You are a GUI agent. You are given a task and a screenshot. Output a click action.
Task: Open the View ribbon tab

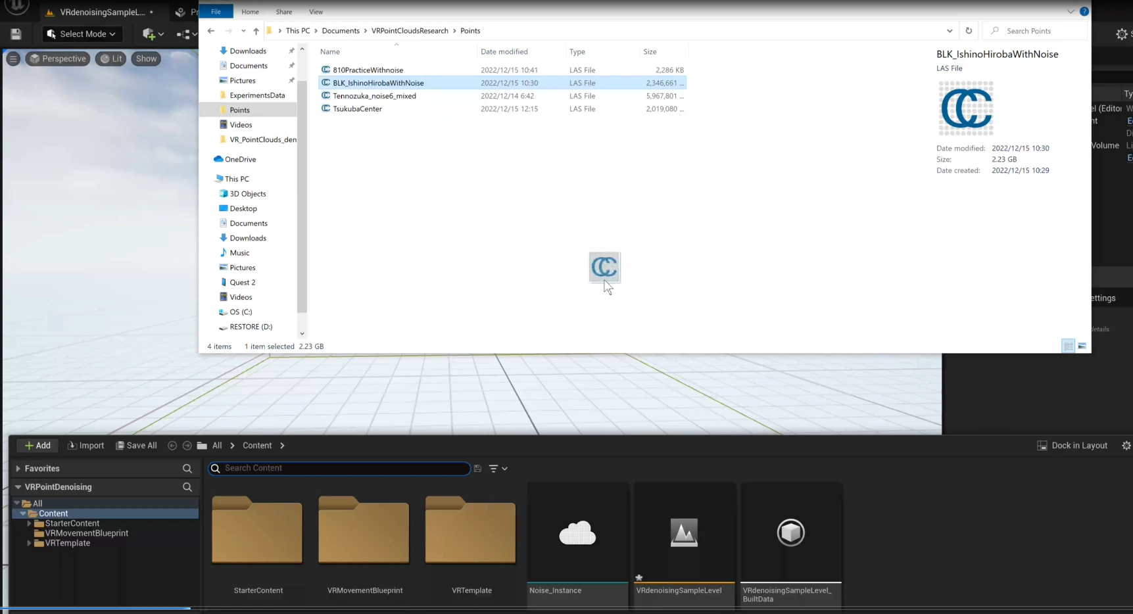[x=316, y=12]
